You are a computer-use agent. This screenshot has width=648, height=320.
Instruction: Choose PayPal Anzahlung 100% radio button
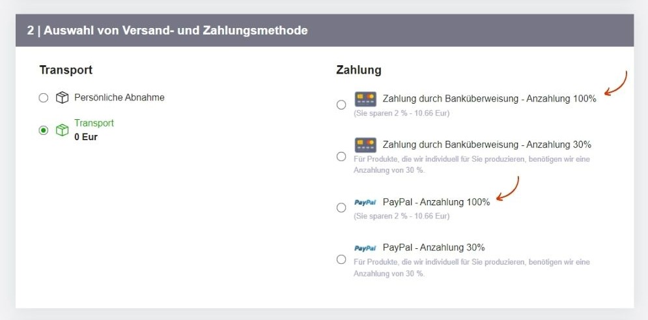[341, 208]
